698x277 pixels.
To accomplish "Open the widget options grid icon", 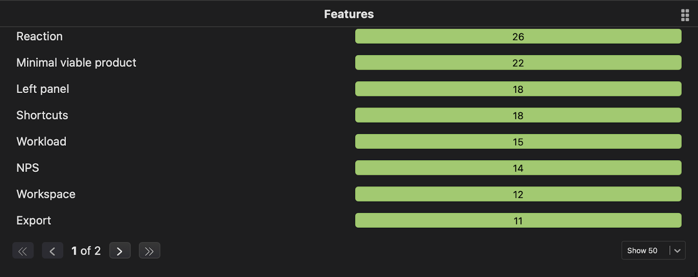I will (684, 15).
